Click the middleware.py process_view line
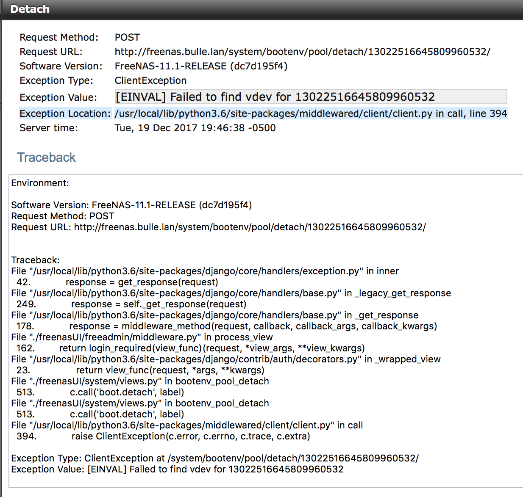 [142, 337]
